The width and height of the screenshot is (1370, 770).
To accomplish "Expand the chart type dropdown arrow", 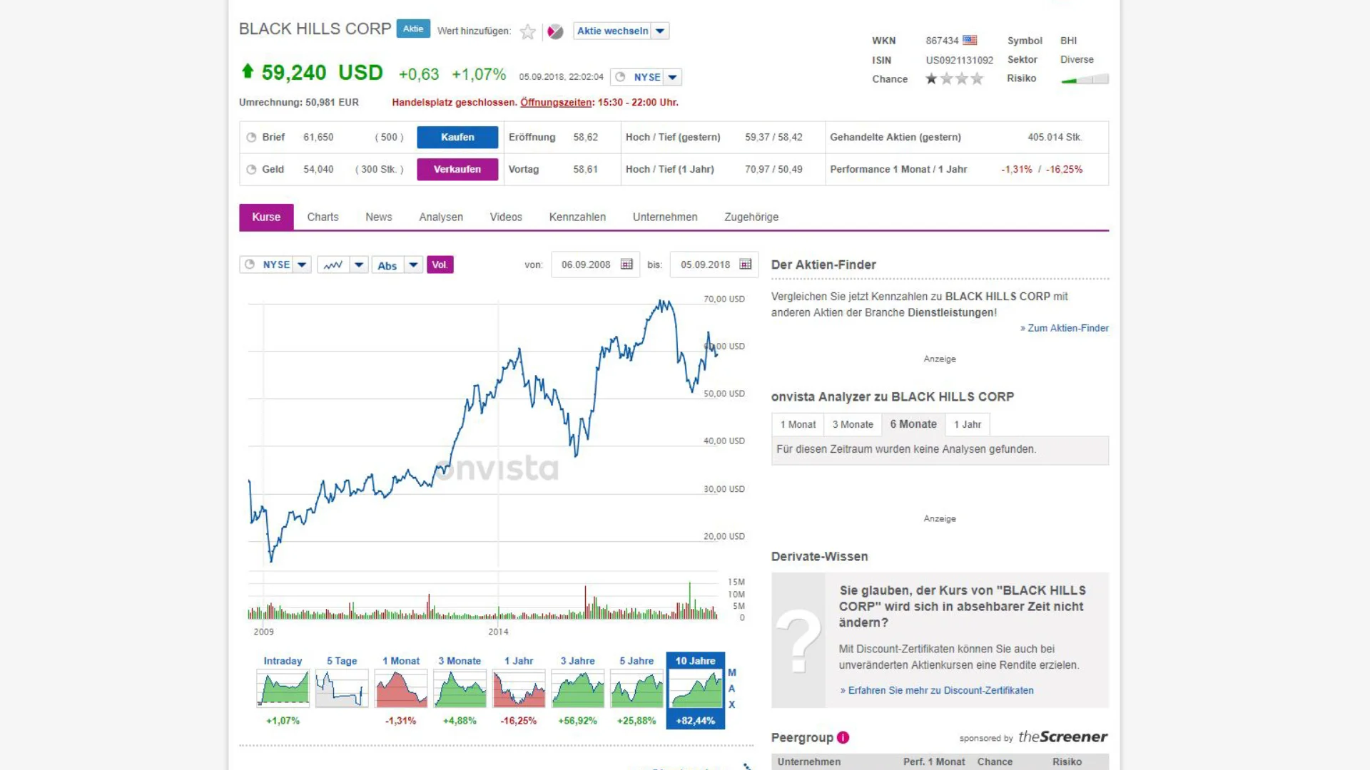I will [359, 265].
